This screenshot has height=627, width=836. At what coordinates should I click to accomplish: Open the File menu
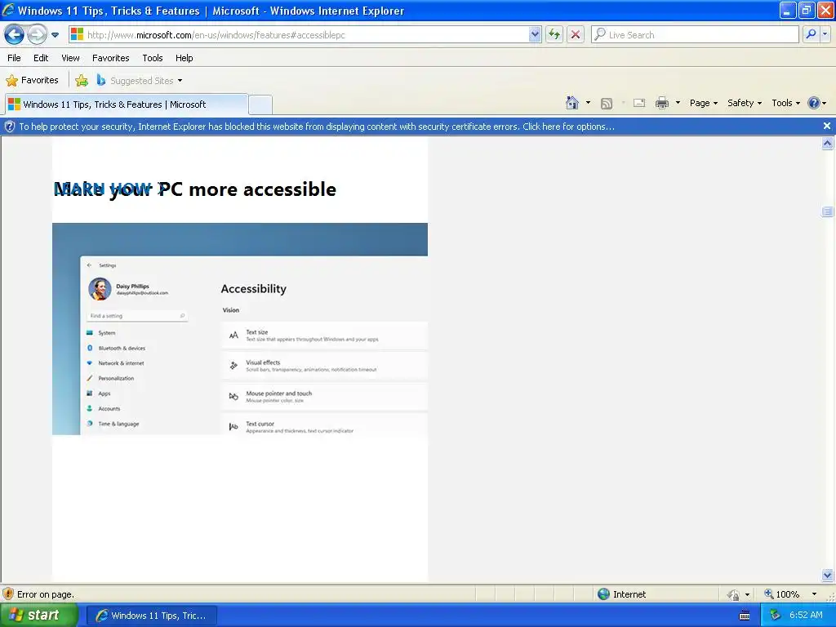(15, 58)
